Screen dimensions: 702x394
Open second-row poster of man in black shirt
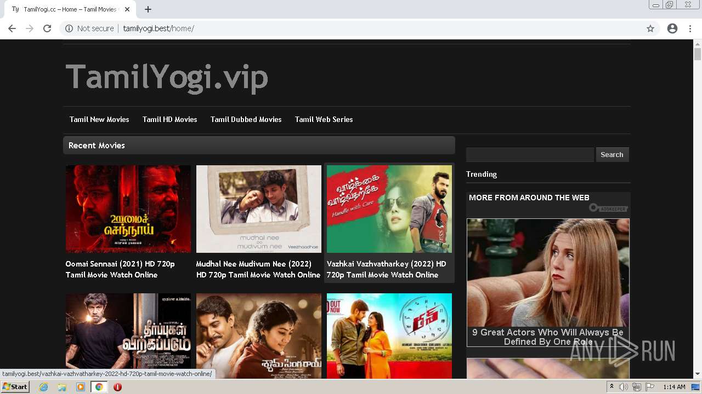point(128,335)
